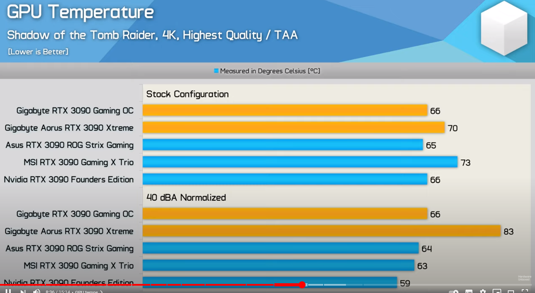Open the video settings gear
This screenshot has height=293, width=535.
click(x=483, y=291)
